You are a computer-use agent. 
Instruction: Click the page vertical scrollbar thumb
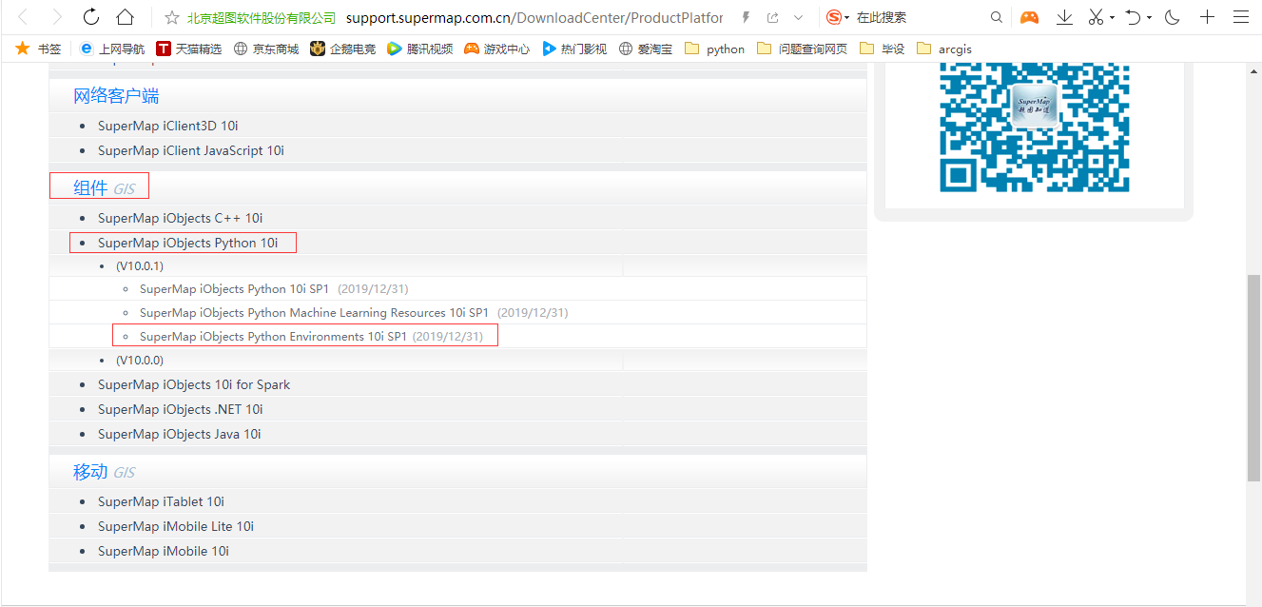[1253, 379]
